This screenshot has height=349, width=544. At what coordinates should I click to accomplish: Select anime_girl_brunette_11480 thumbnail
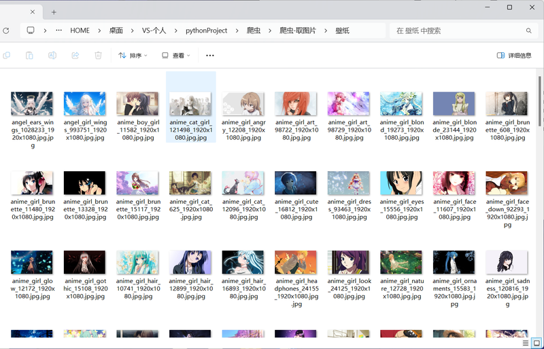tap(31, 183)
